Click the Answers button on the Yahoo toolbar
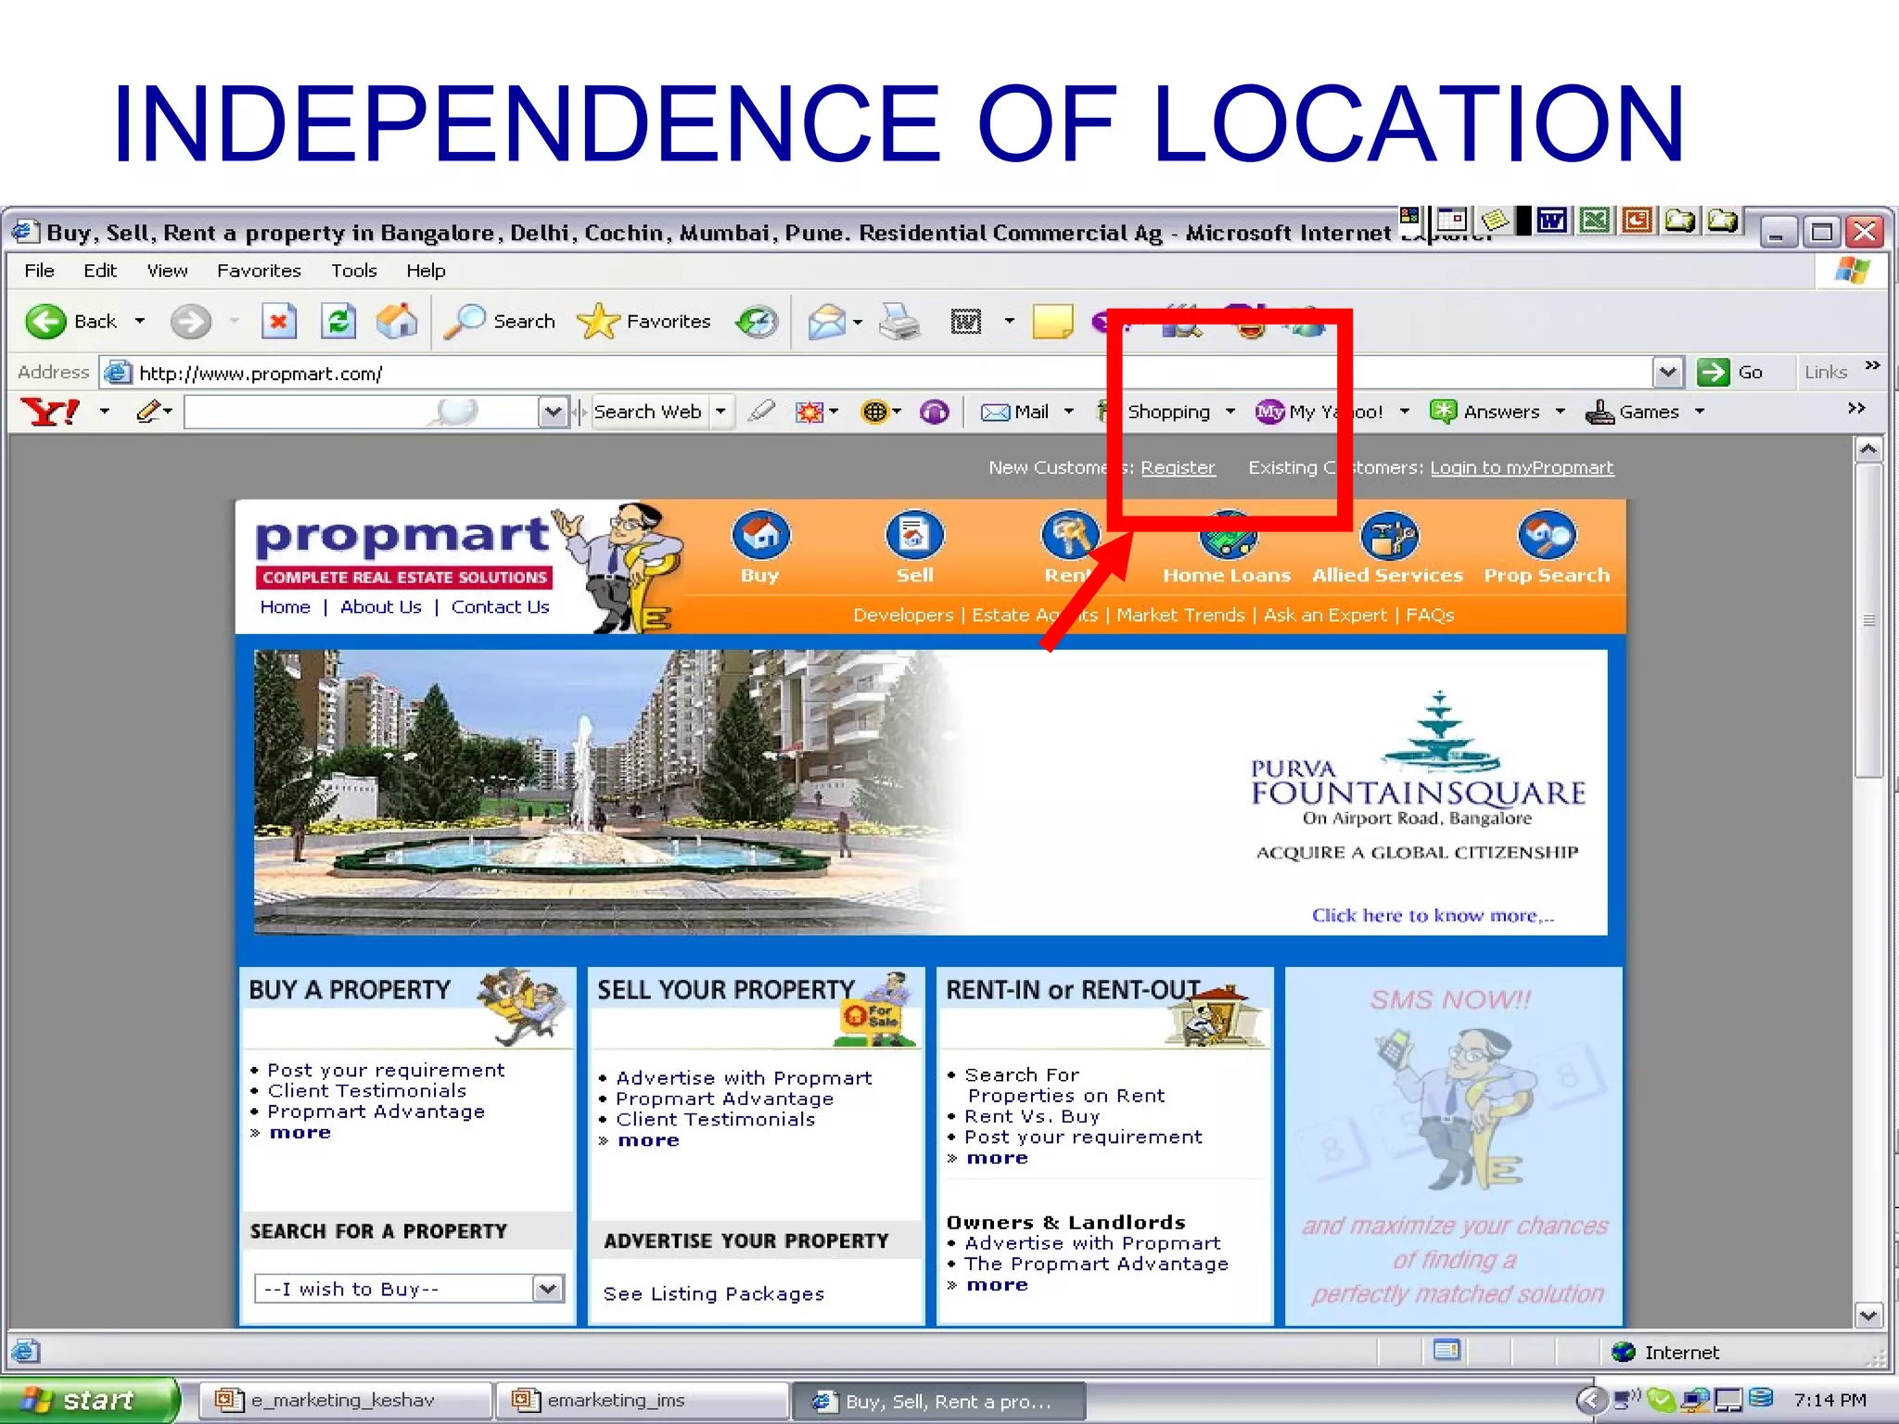Image resolution: width=1899 pixels, height=1424 pixels. click(x=1485, y=412)
